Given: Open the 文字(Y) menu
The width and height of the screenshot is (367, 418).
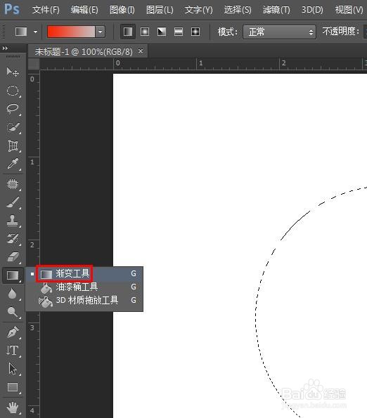Looking at the screenshot, I should [x=198, y=10].
